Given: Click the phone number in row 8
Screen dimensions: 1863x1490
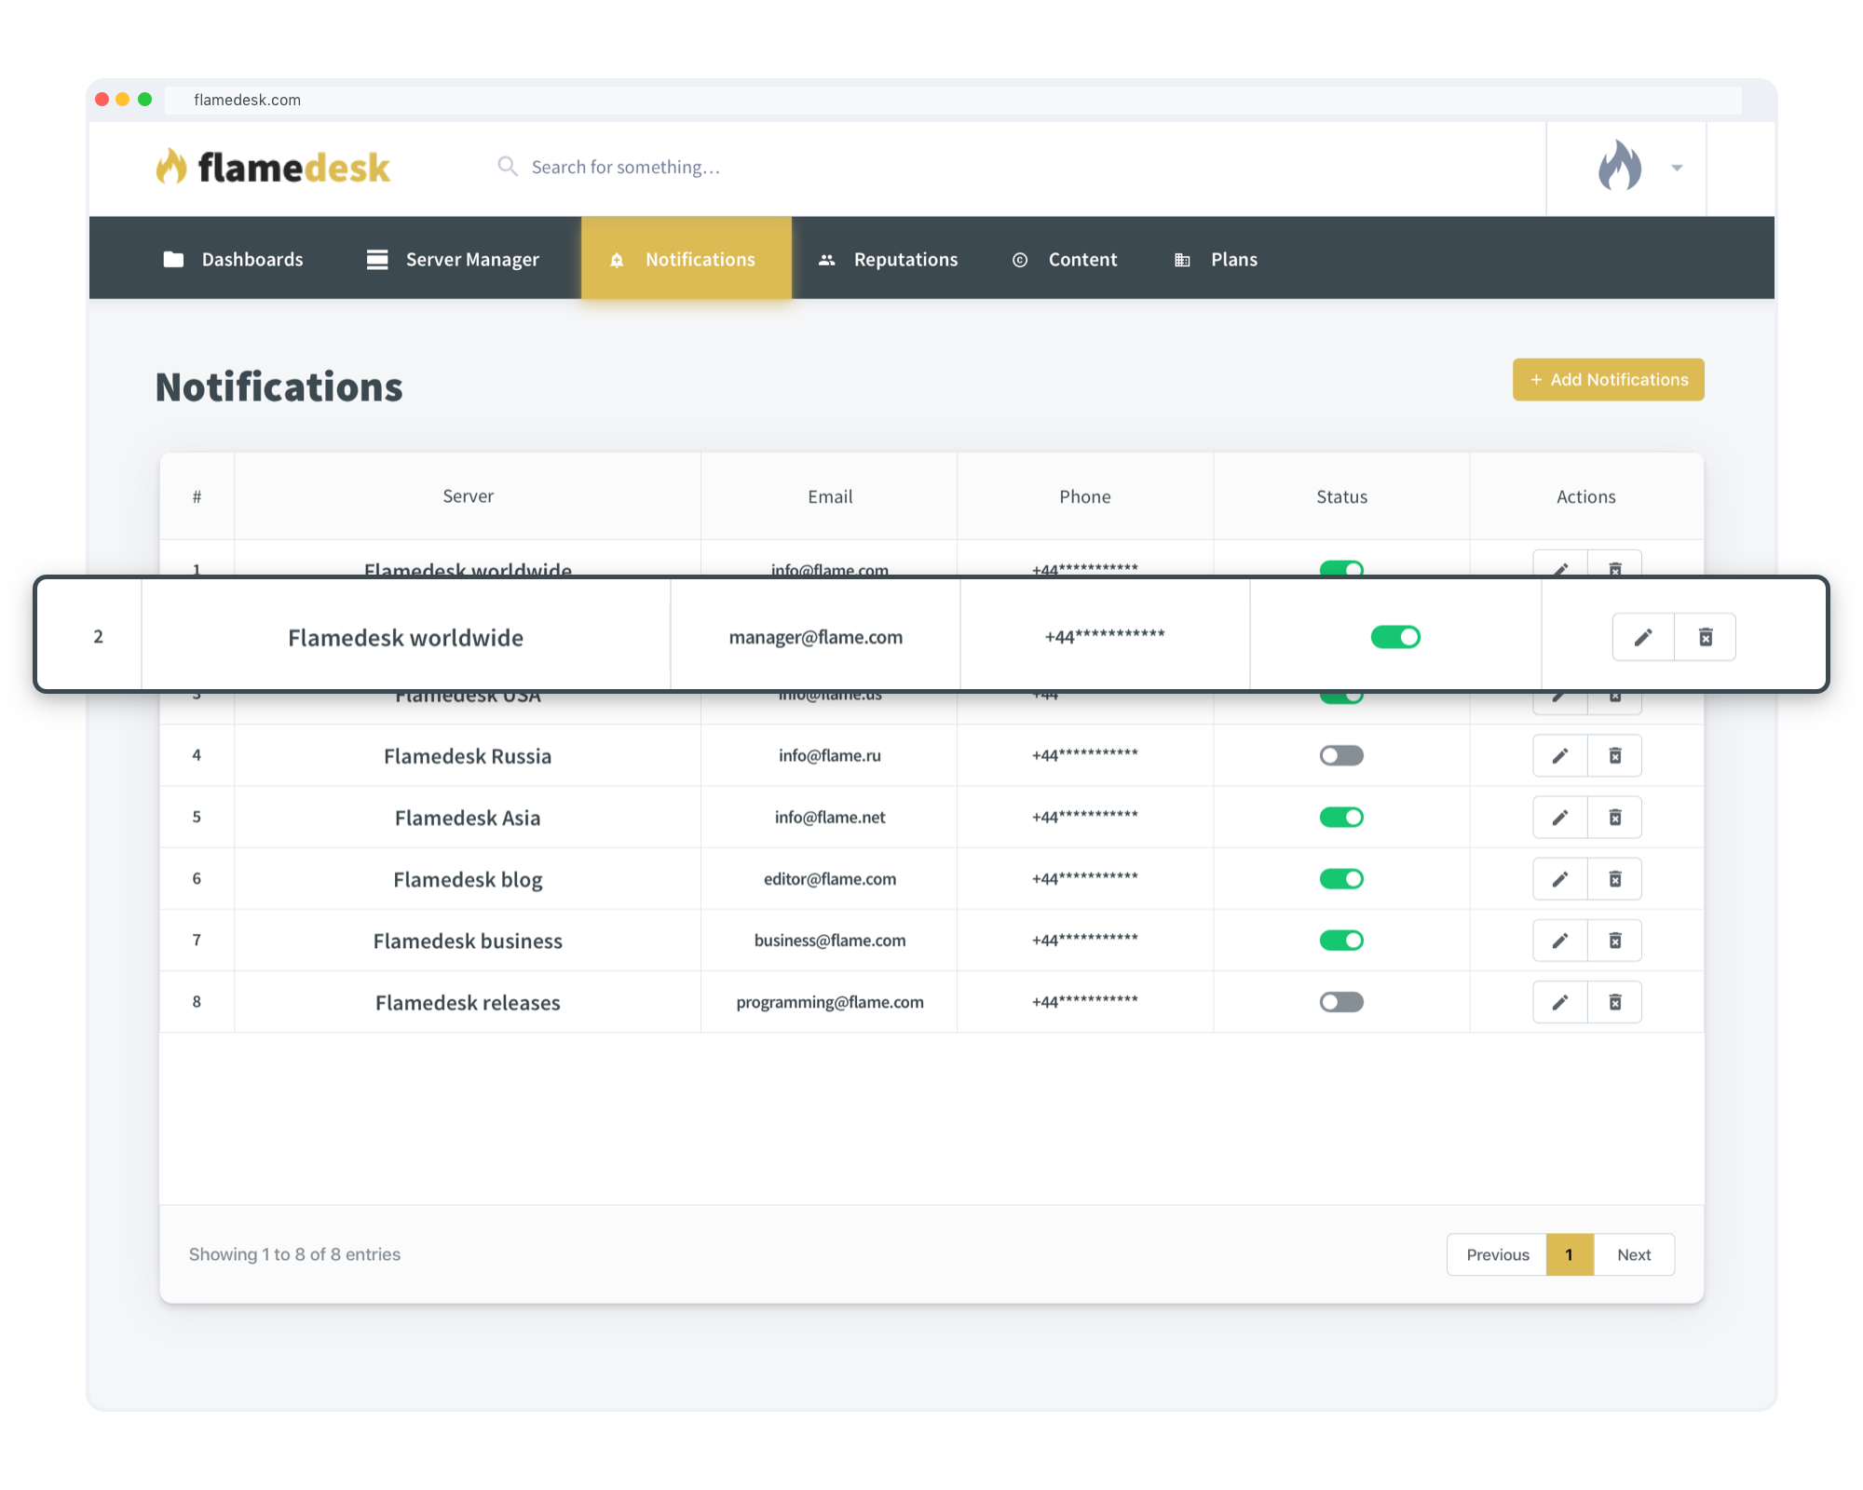Looking at the screenshot, I should pyautogui.click(x=1085, y=1001).
